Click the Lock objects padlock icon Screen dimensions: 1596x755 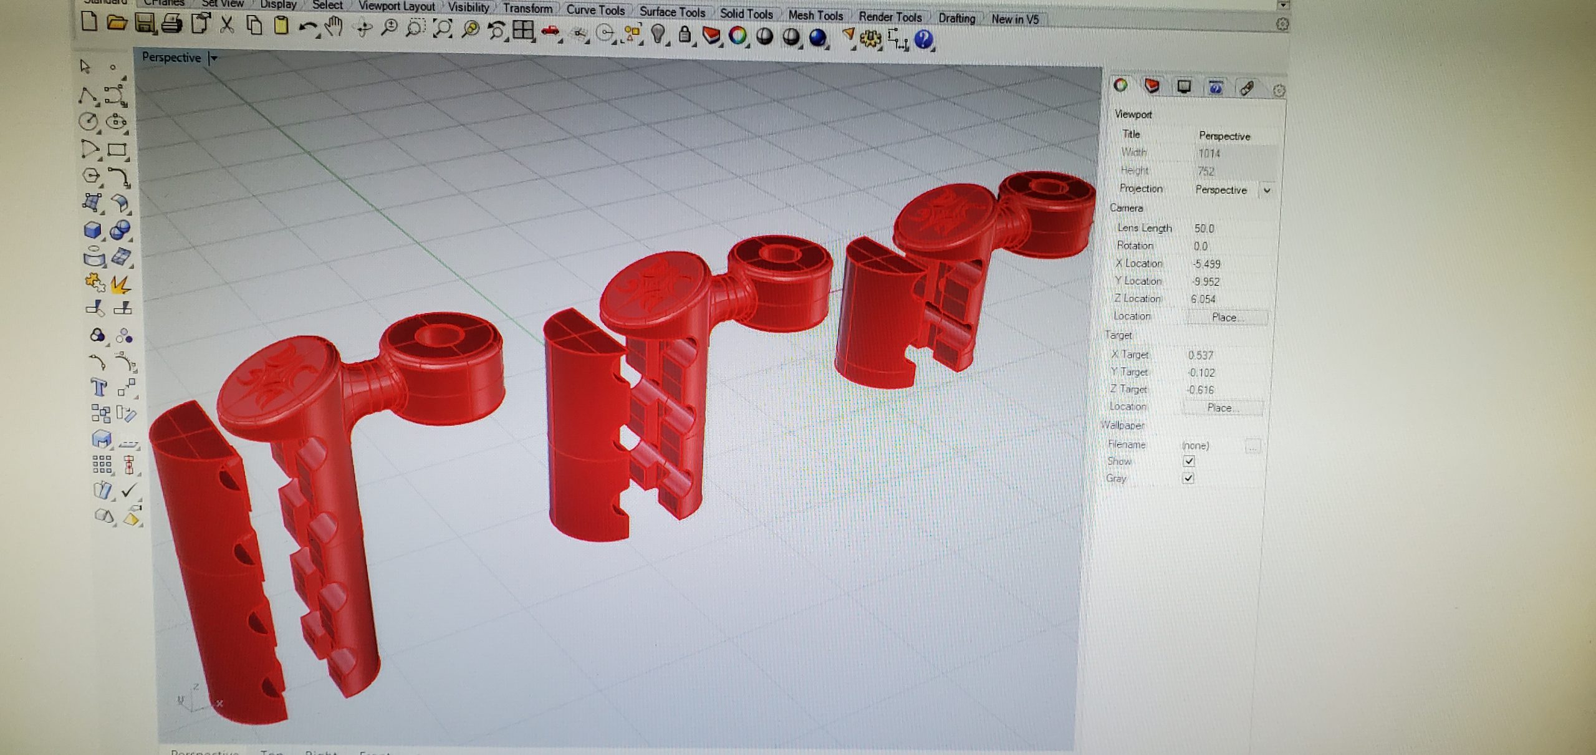tap(685, 34)
